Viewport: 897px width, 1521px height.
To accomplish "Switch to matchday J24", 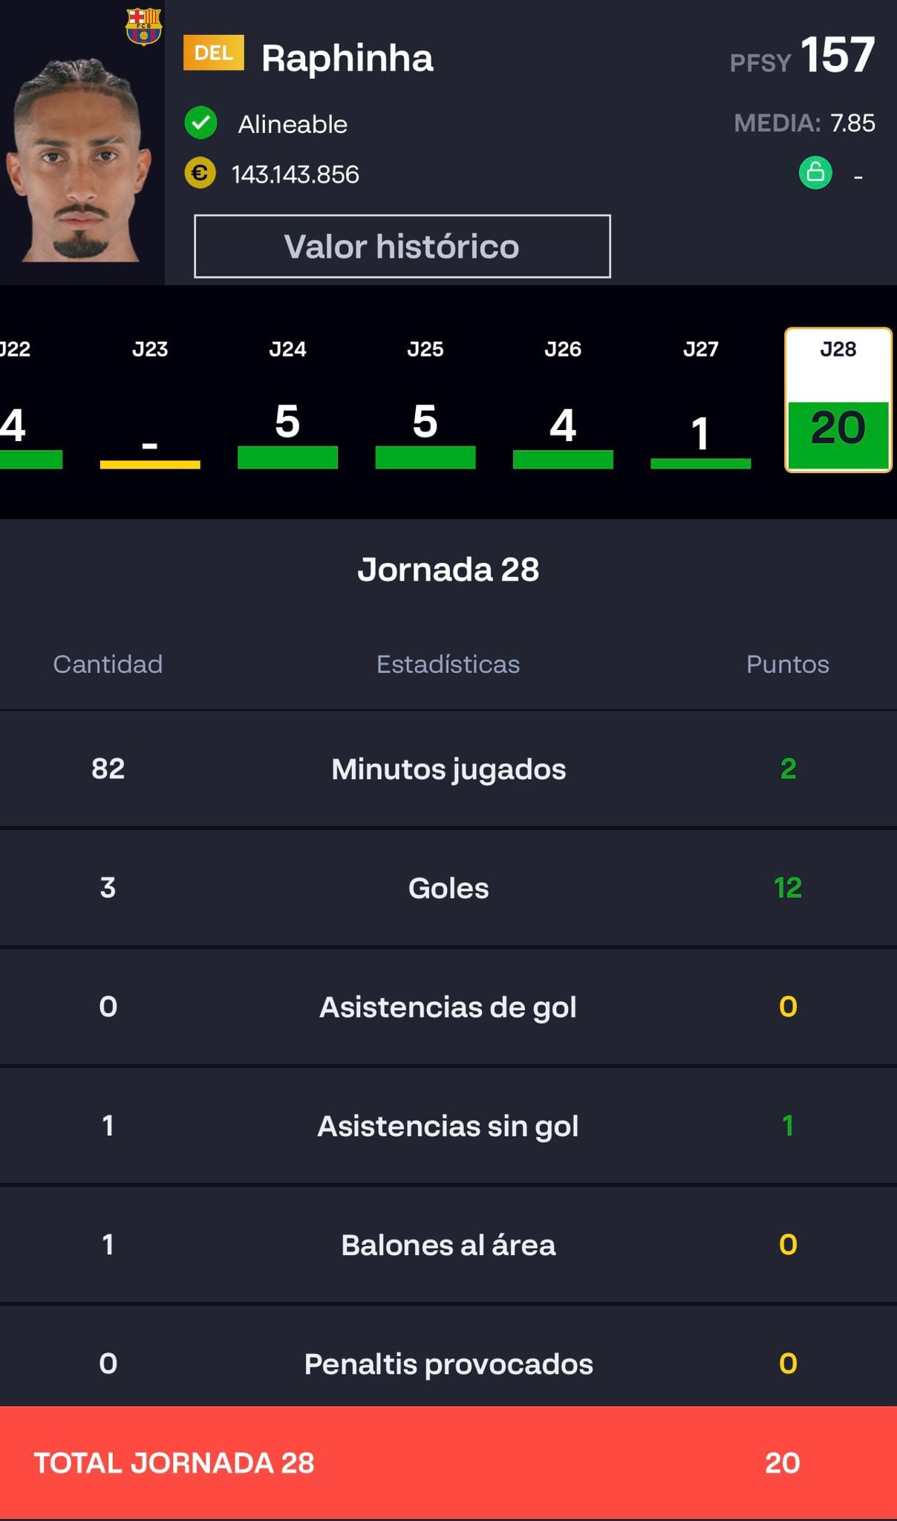I will pos(287,401).
